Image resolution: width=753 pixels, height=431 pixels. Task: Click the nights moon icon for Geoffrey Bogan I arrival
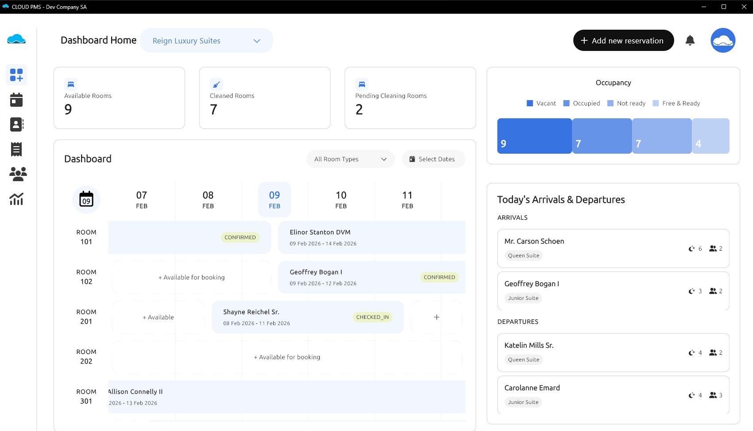coord(691,291)
